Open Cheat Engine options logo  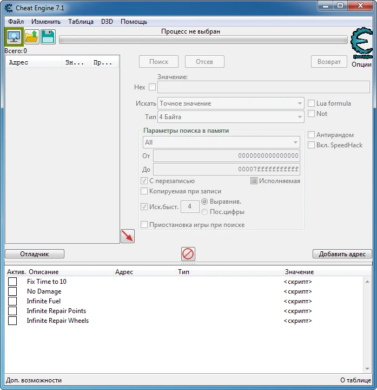362,43
